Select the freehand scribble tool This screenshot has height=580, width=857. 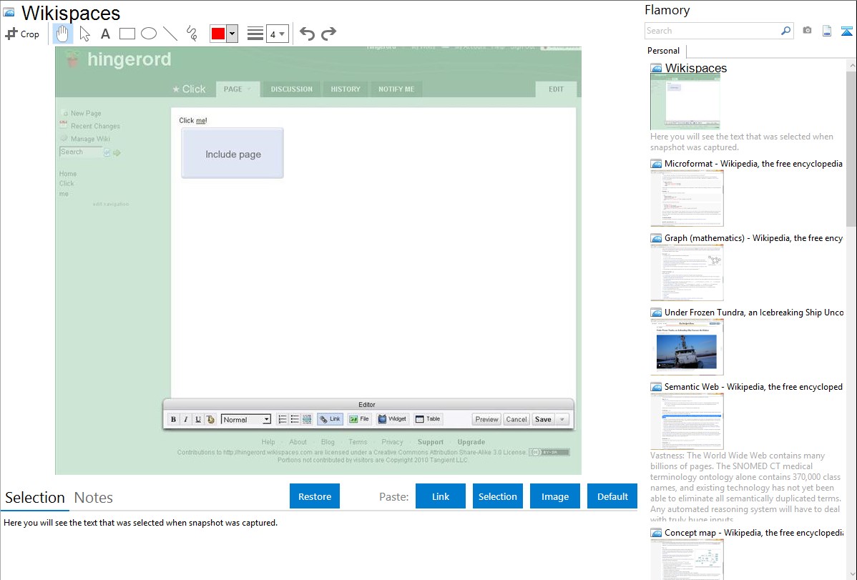click(192, 34)
